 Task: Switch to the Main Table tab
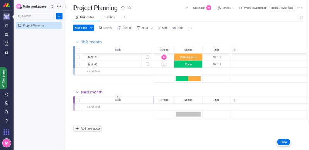[85, 17]
